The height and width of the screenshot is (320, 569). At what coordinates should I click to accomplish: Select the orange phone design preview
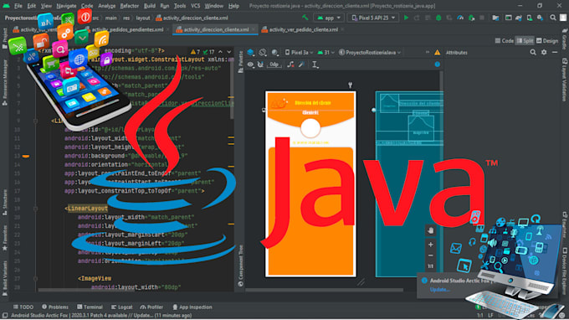(x=310, y=184)
